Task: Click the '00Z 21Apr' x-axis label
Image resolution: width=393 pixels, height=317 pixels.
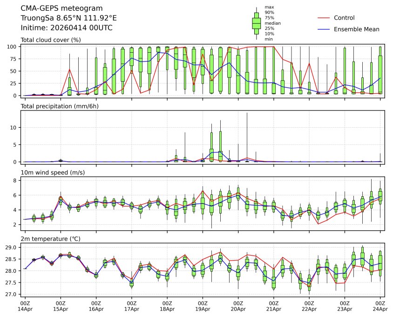Action: click(x=274, y=306)
